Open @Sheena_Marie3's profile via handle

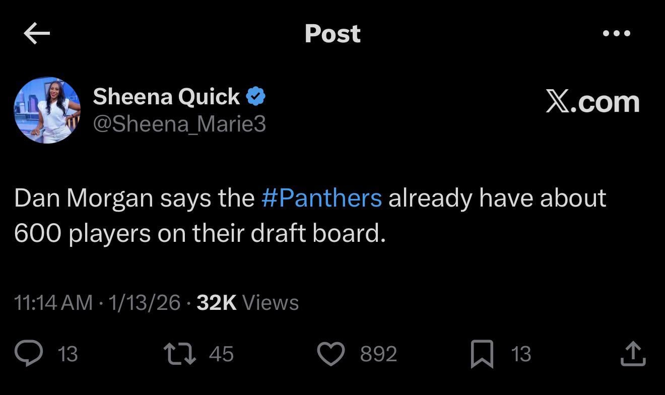click(180, 123)
